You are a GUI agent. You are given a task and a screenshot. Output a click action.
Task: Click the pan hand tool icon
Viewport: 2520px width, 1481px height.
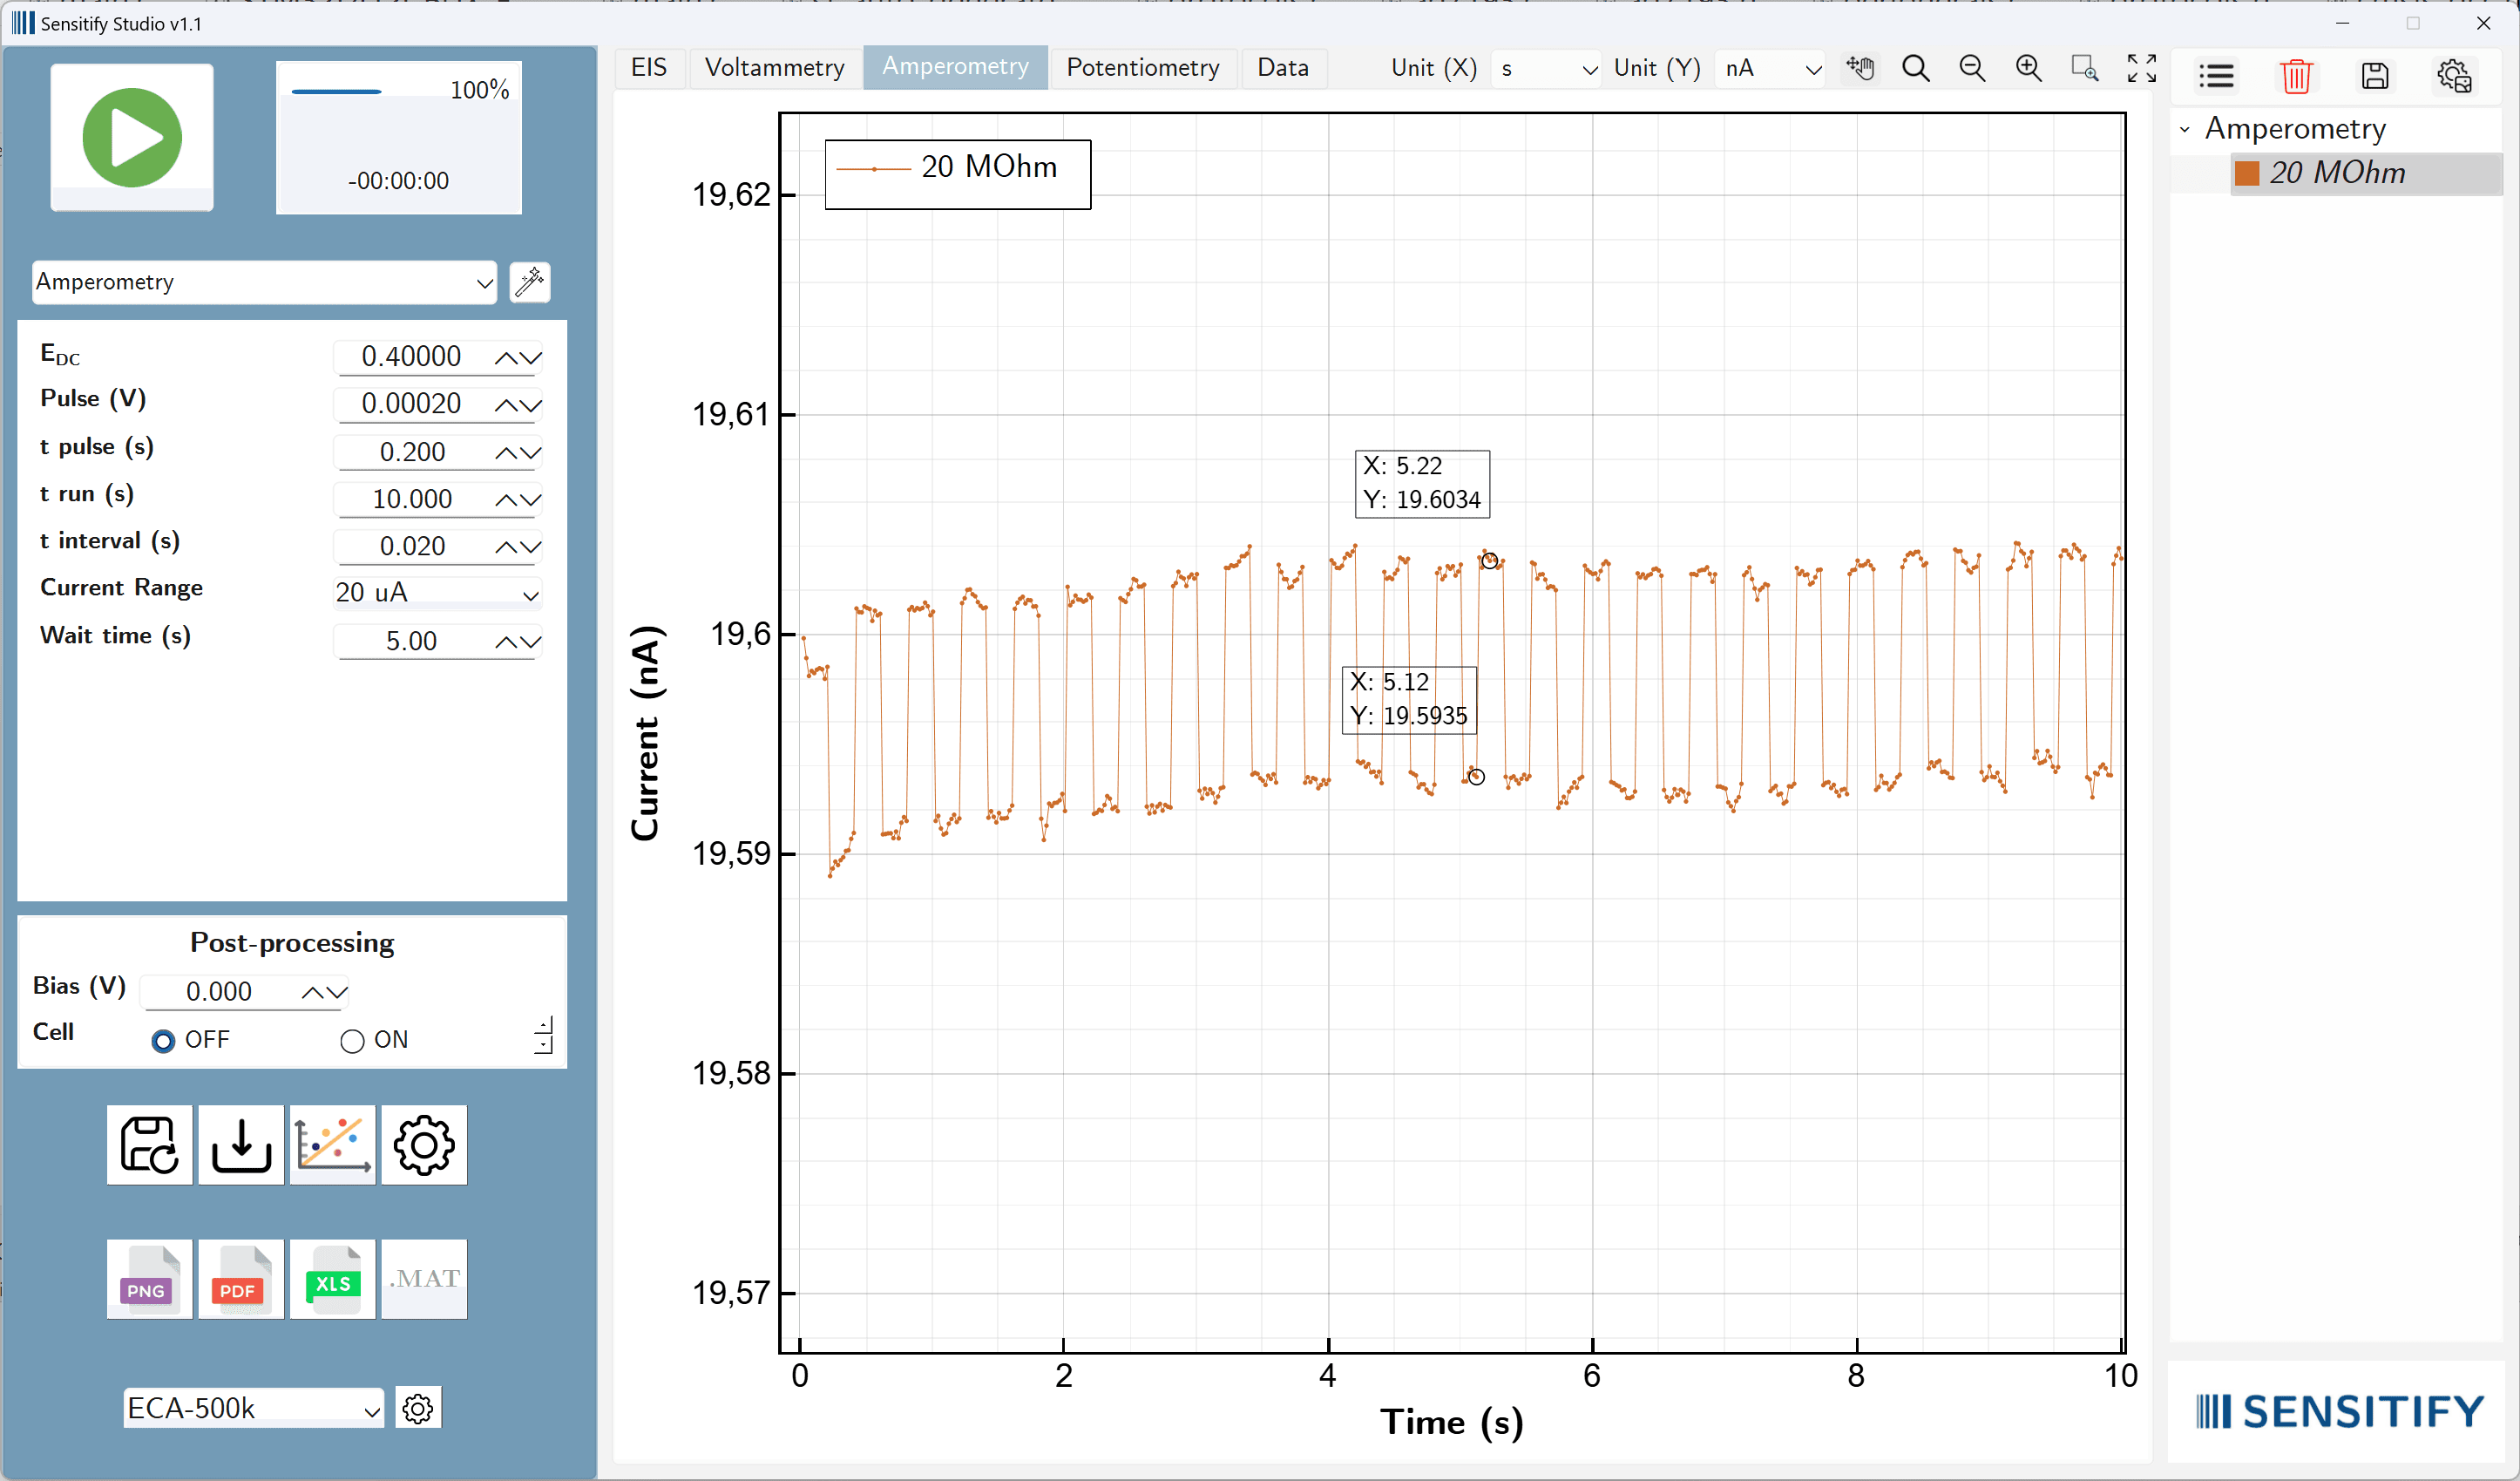tap(1860, 68)
